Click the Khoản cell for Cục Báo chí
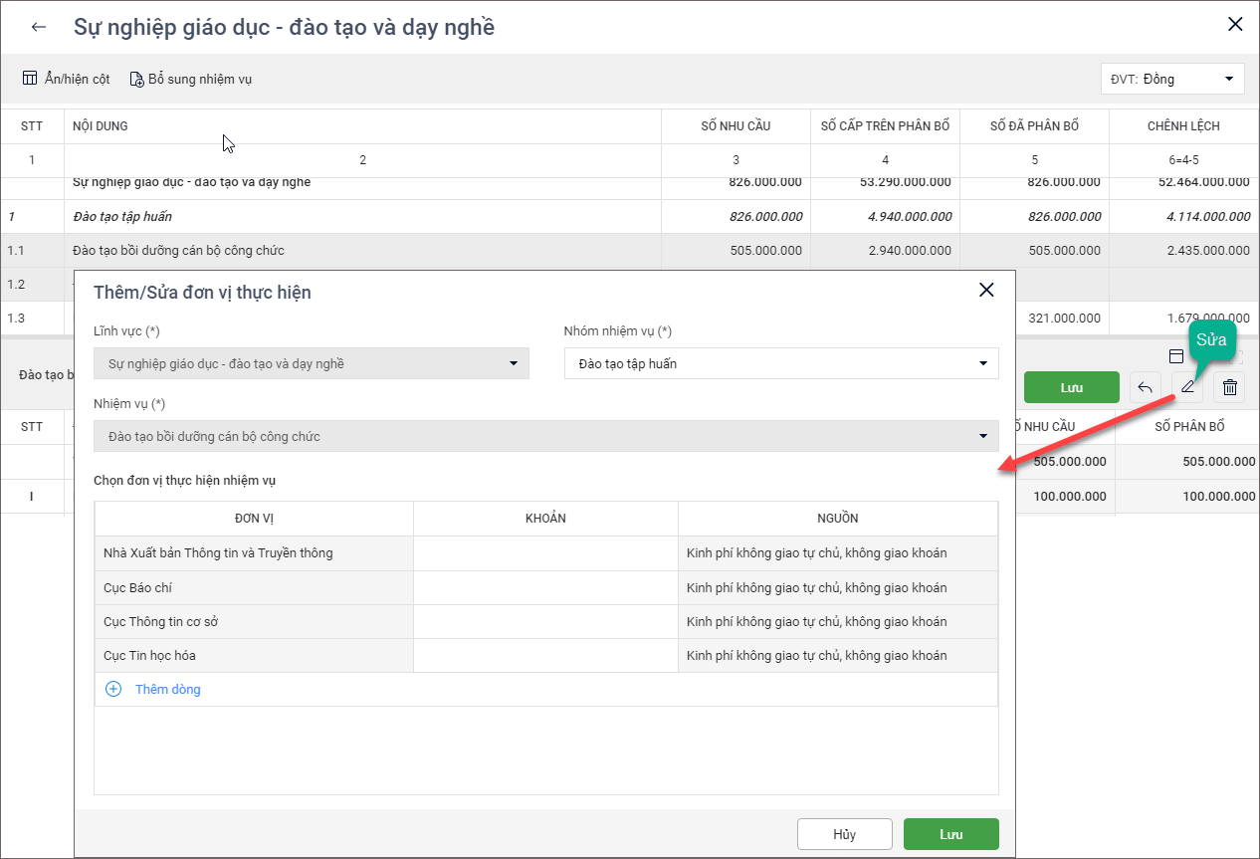Screen dimensions: 1260x859 [545, 588]
